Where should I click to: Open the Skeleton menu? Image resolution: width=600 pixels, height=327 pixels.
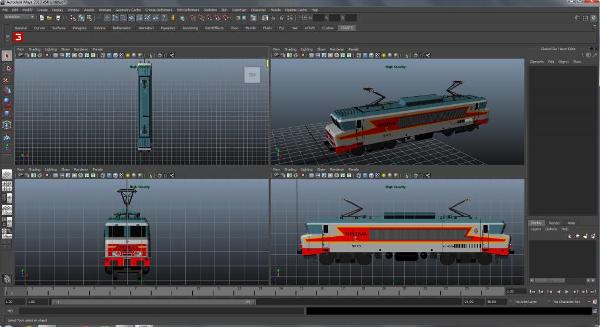pos(210,10)
